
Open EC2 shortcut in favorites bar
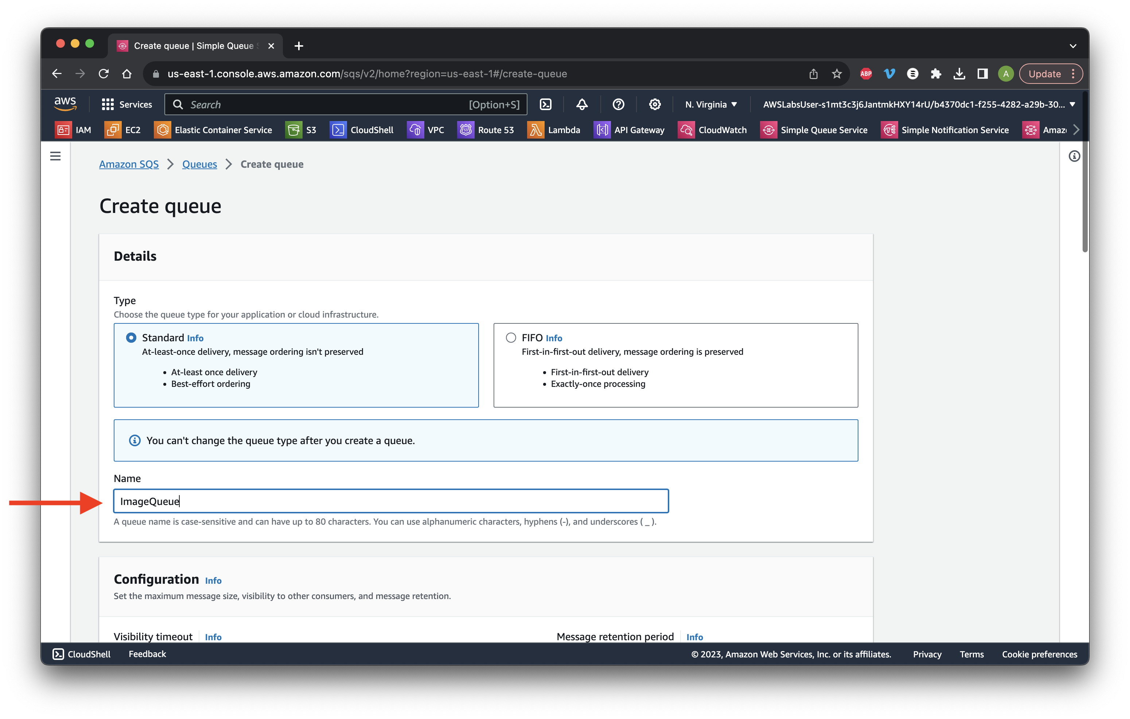tap(123, 130)
